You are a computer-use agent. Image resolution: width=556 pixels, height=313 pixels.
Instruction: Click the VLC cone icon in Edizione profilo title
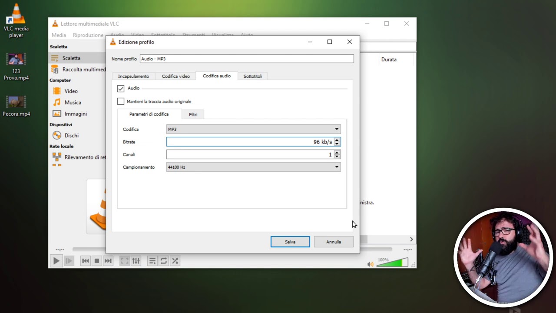pyautogui.click(x=113, y=42)
